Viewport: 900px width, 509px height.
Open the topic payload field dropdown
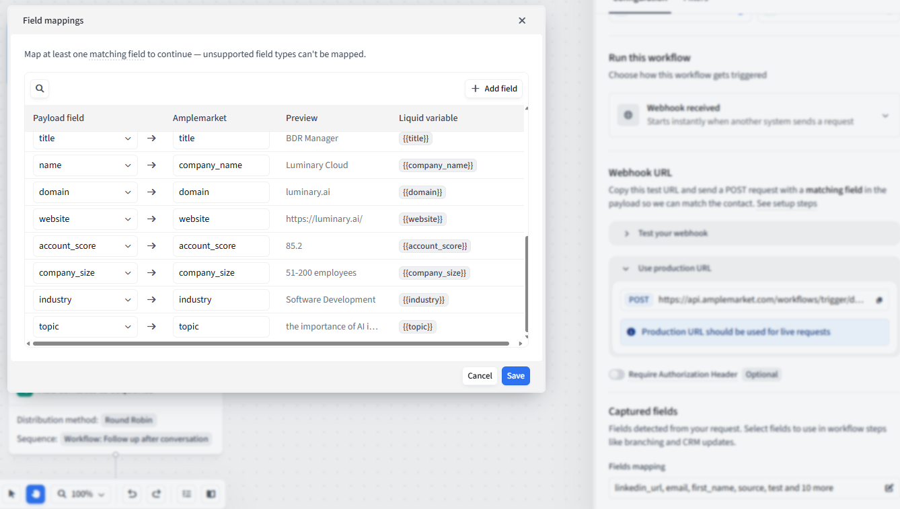(85, 327)
